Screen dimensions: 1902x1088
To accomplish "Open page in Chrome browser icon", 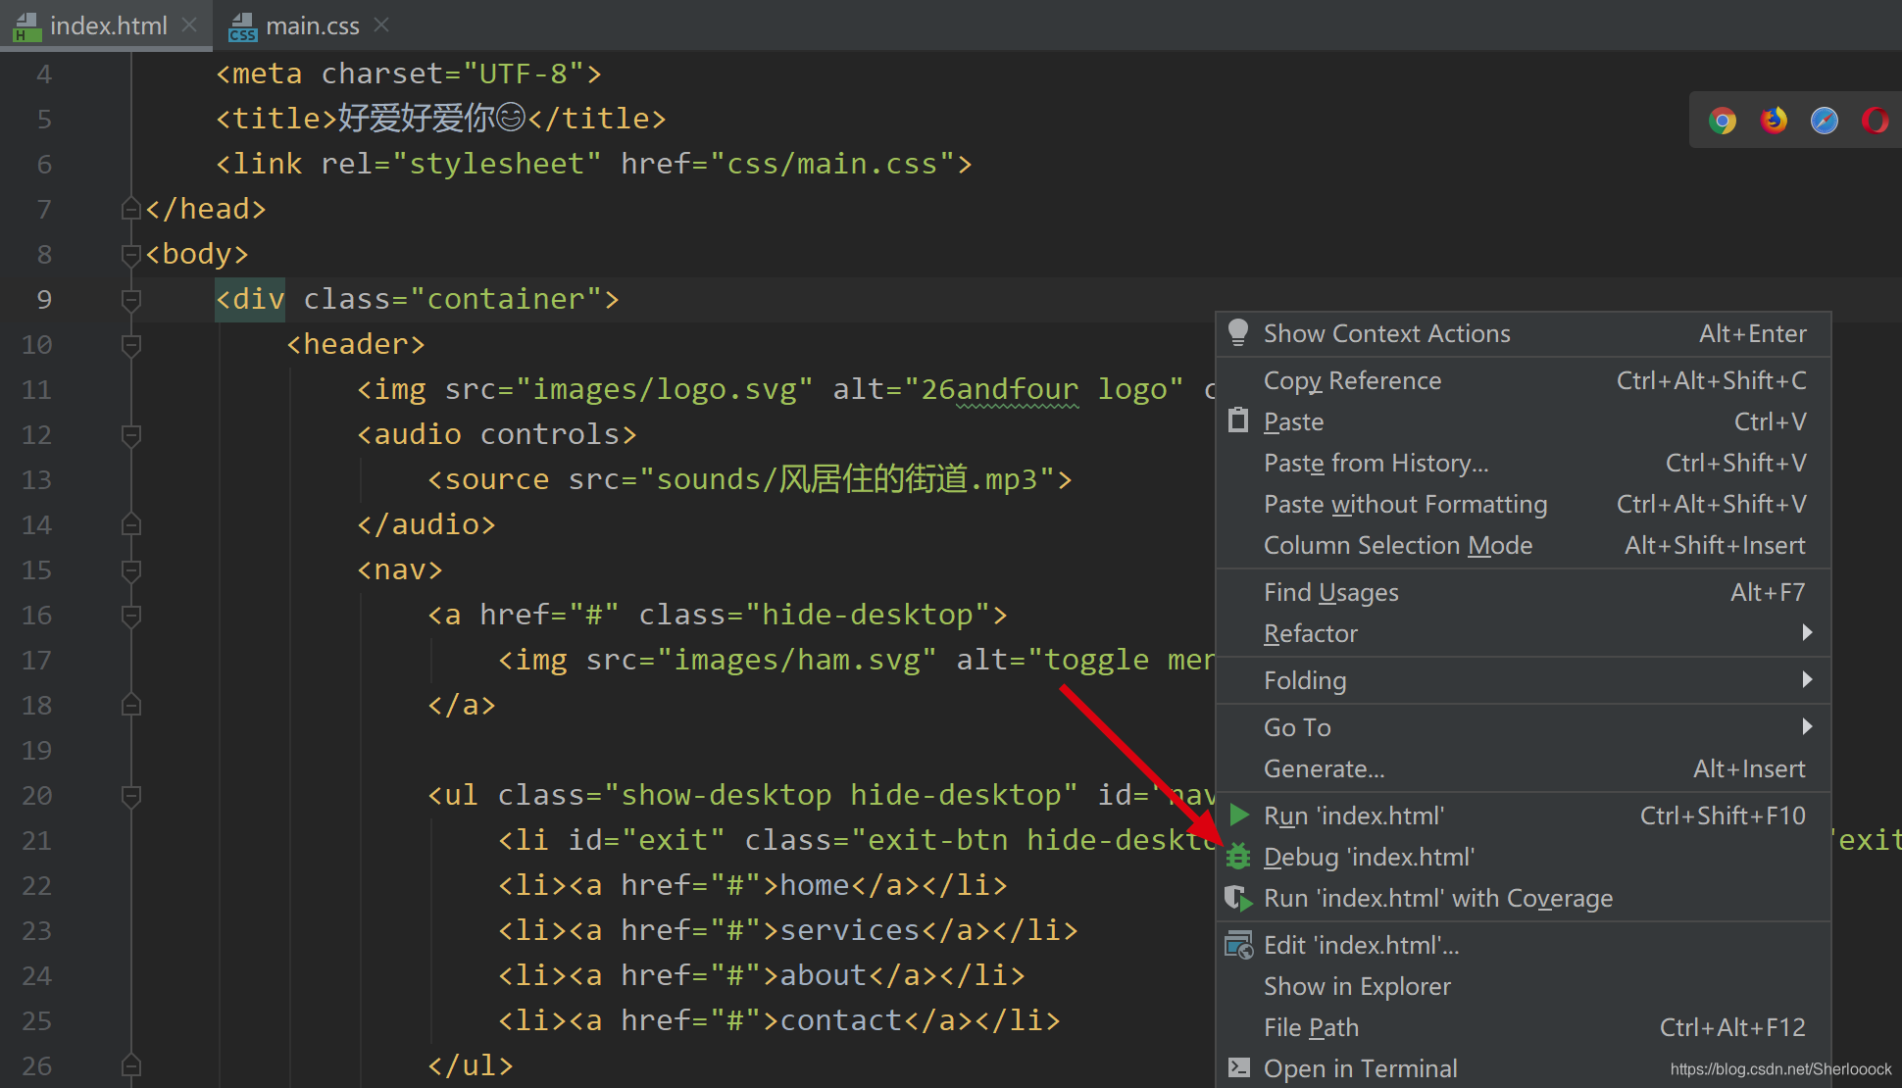I will [1723, 121].
